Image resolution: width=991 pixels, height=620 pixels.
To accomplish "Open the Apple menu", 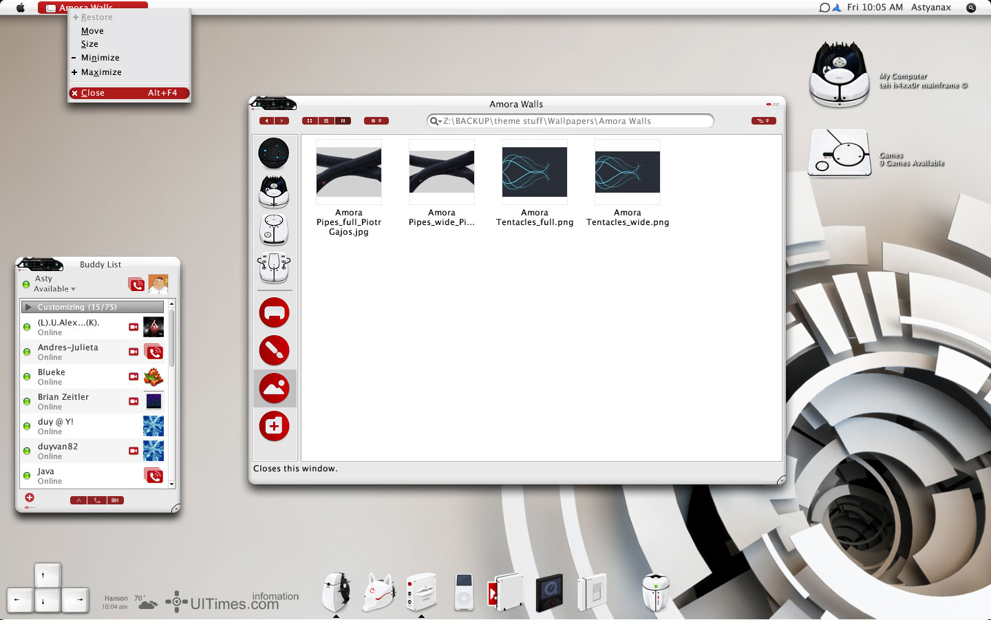I will point(21,8).
